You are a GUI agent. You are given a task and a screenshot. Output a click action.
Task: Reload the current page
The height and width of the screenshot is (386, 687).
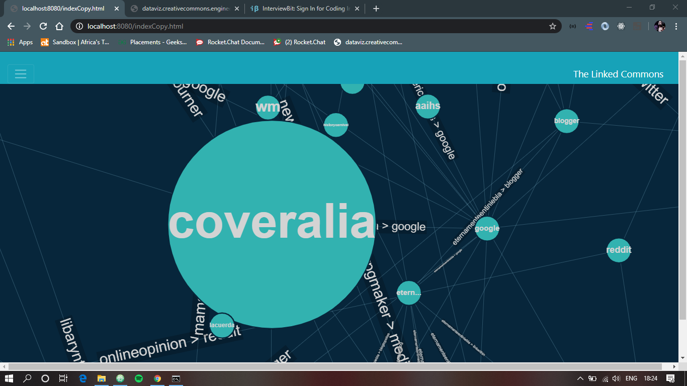pos(43,26)
